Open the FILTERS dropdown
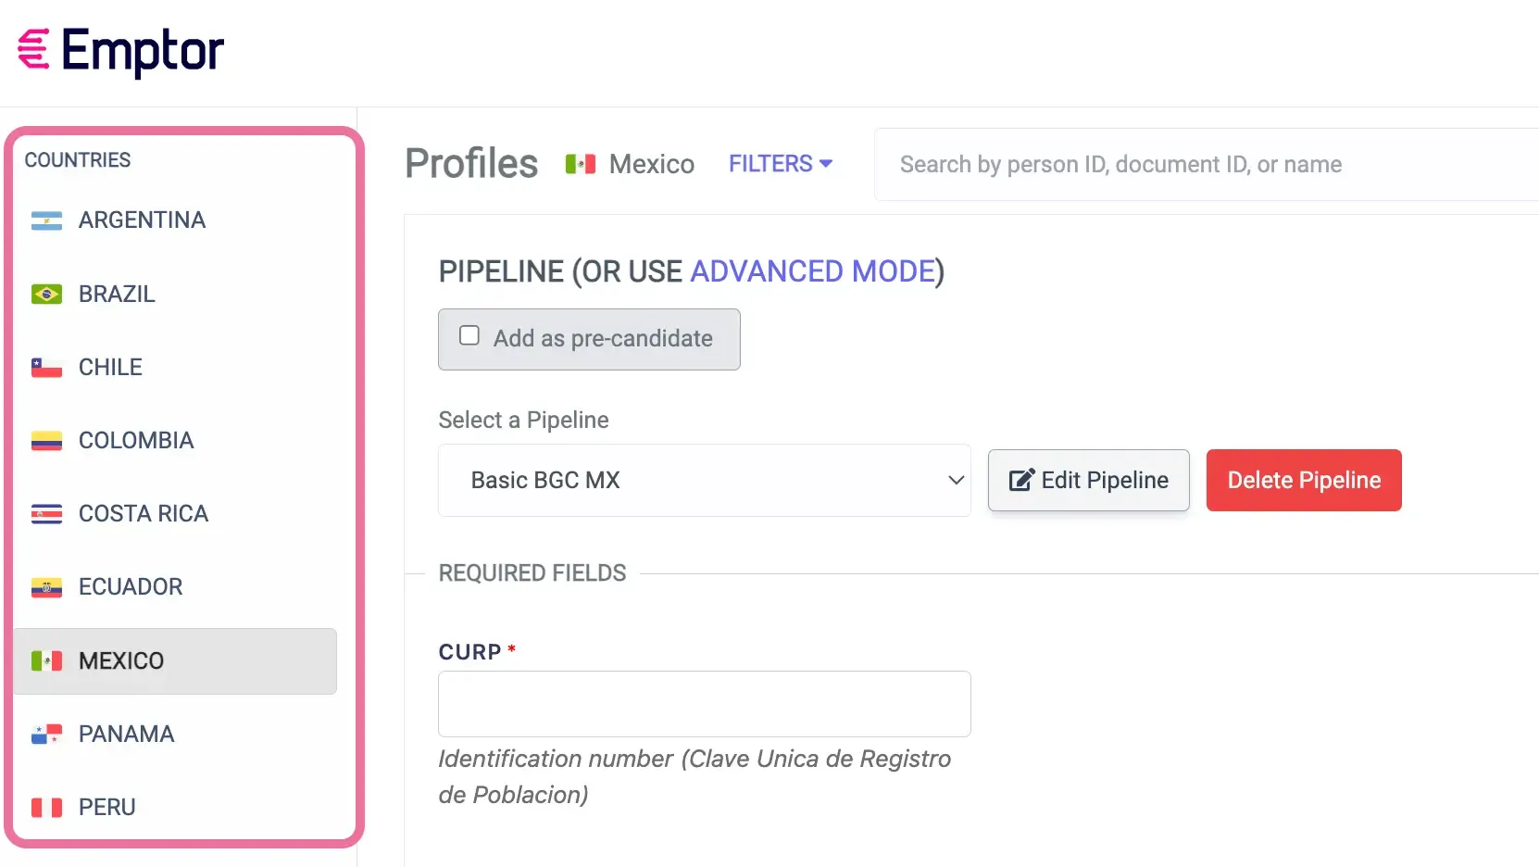Screen dimensions: 1539x867 tap(781, 163)
